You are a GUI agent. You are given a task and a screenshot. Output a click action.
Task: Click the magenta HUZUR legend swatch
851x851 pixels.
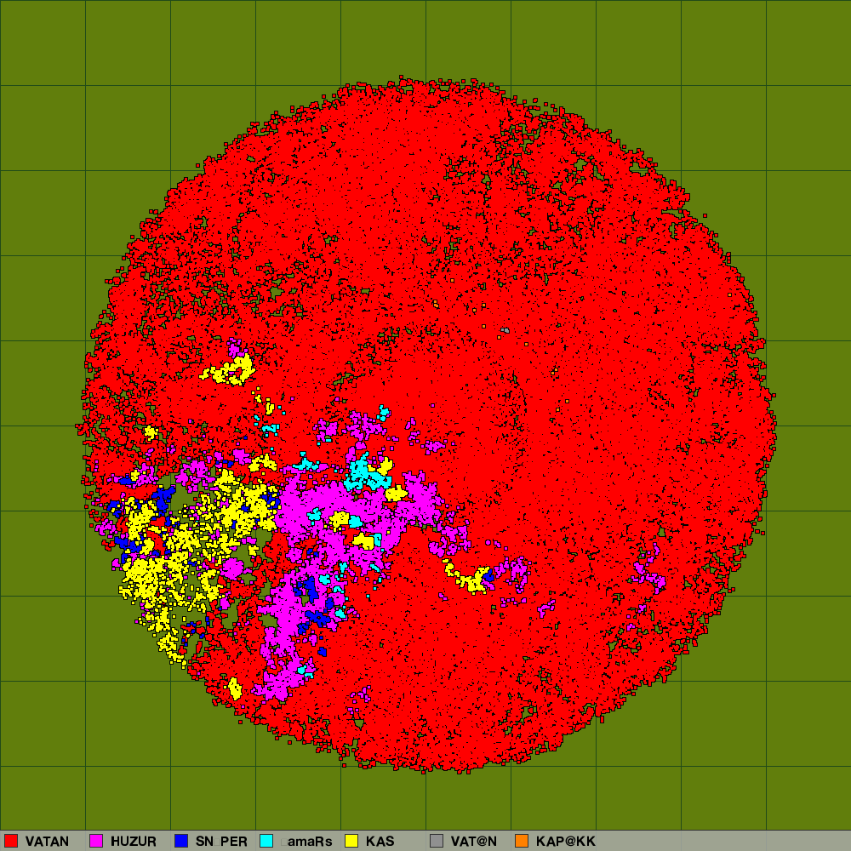[x=96, y=841]
